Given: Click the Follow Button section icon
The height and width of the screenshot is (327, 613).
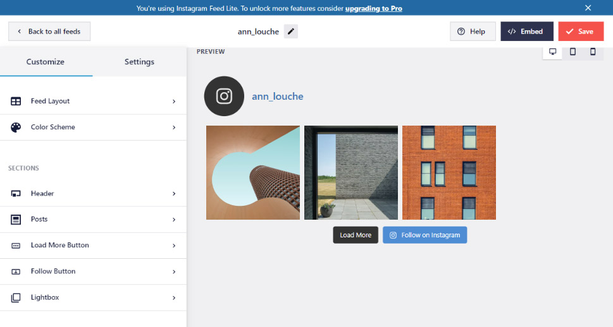Looking at the screenshot, I should 16,271.
